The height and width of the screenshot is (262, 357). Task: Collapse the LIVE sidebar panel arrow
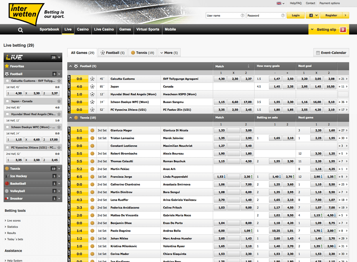(59, 57)
